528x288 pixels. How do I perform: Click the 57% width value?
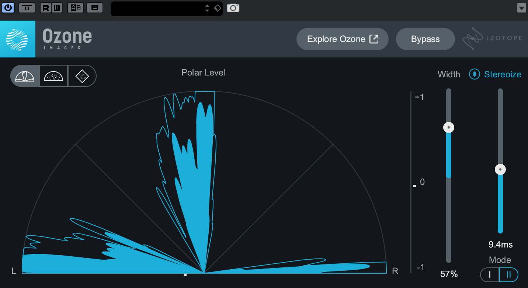click(x=449, y=274)
